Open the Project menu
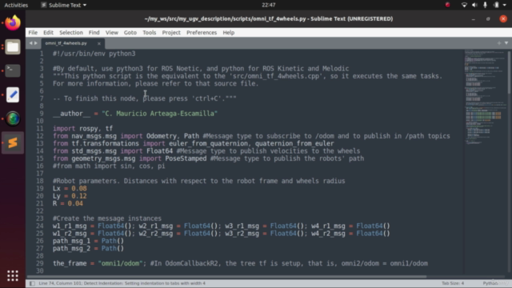This screenshot has width=512, height=288. (x=171, y=33)
